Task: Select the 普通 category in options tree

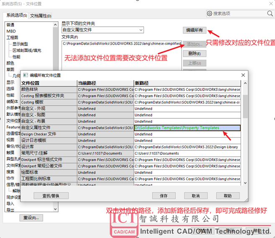Action: coord(10,25)
